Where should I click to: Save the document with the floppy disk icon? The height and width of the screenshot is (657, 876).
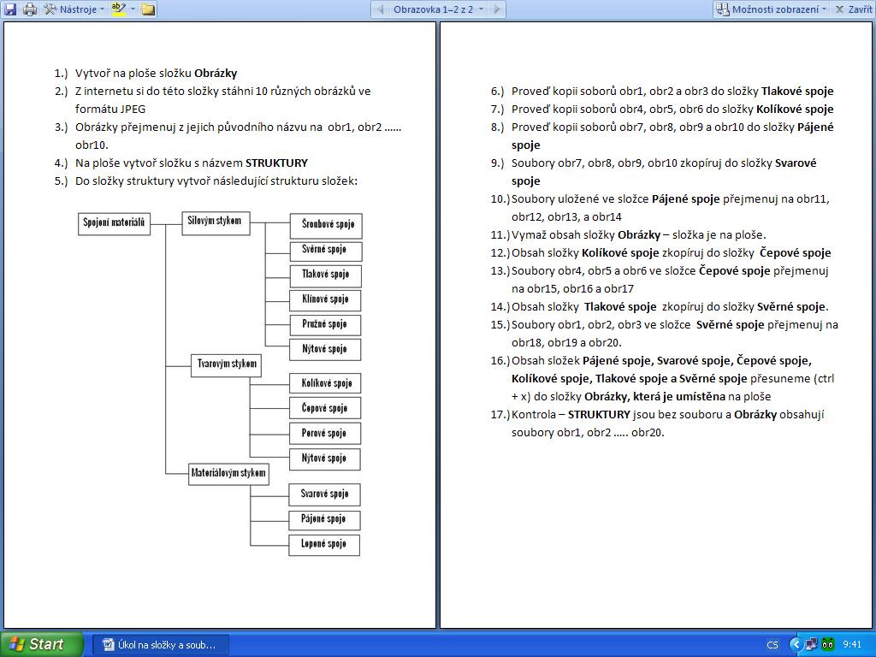click(x=10, y=9)
